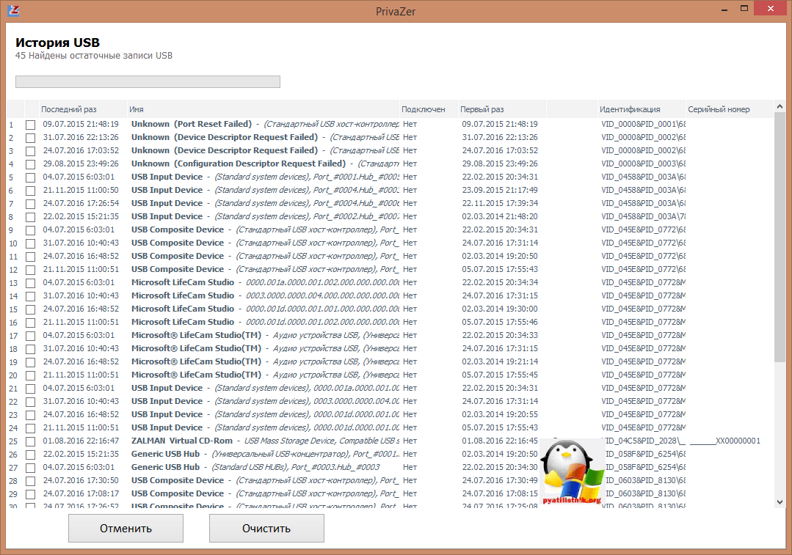Screen dimensions: 792x555
Task: Select the "Идентификация" column header
Action: (629, 109)
